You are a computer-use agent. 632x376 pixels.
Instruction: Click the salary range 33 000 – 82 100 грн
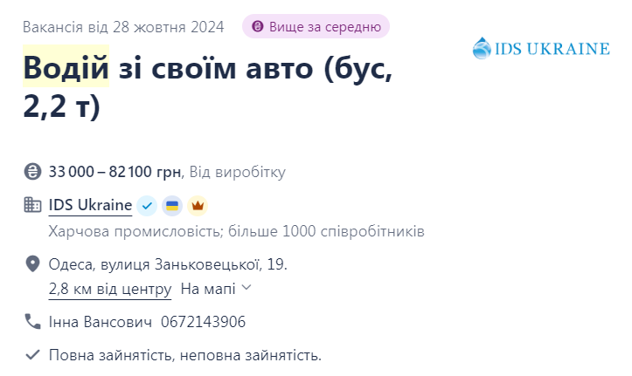(x=115, y=172)
